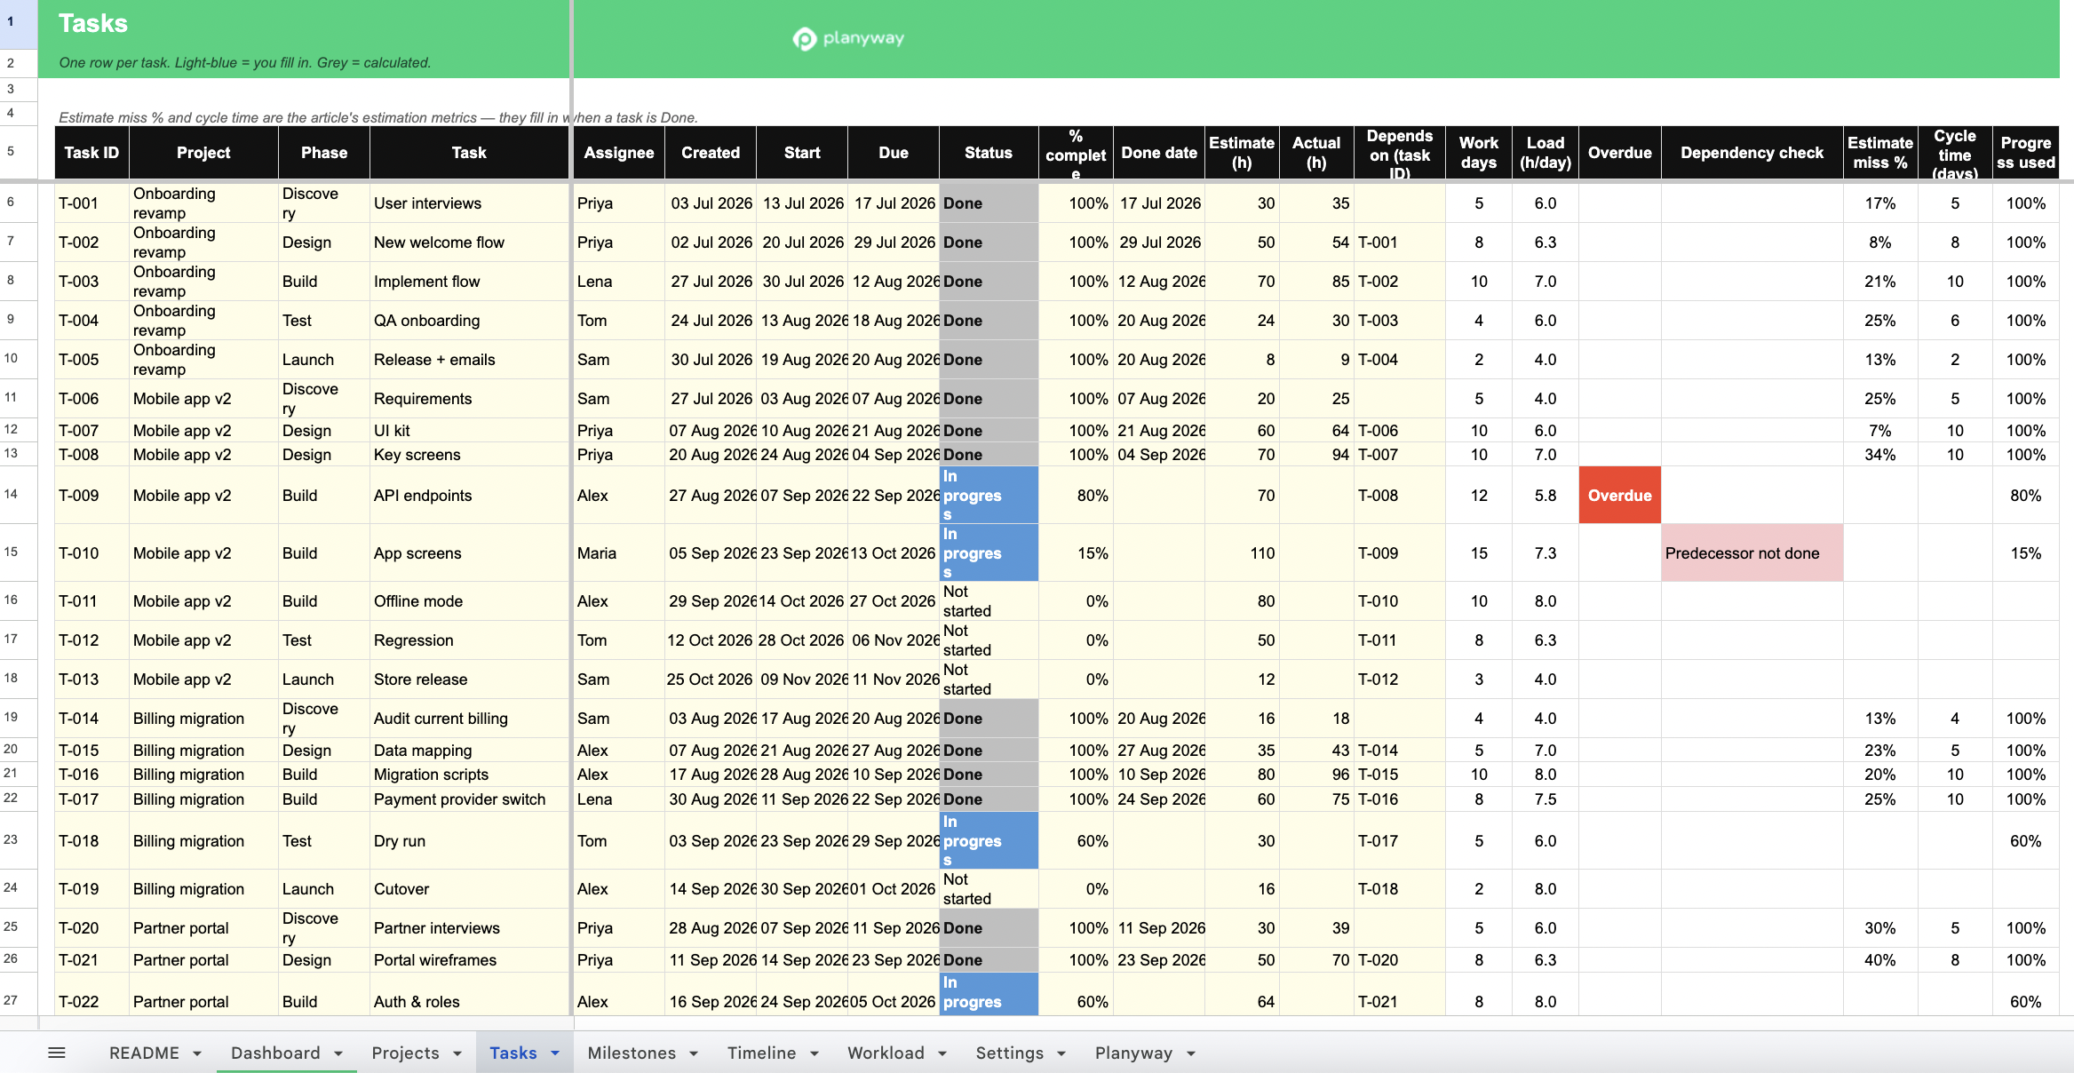Select task cell 'API endpoints'
Image resolution: width=2074 pixels, height=1073 pixels.
click(469, 495)
